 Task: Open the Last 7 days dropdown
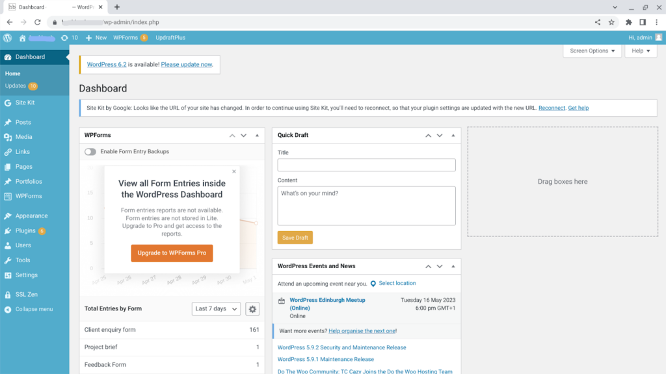216,309
